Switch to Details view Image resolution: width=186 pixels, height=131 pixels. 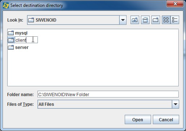(x=175, y=20)
